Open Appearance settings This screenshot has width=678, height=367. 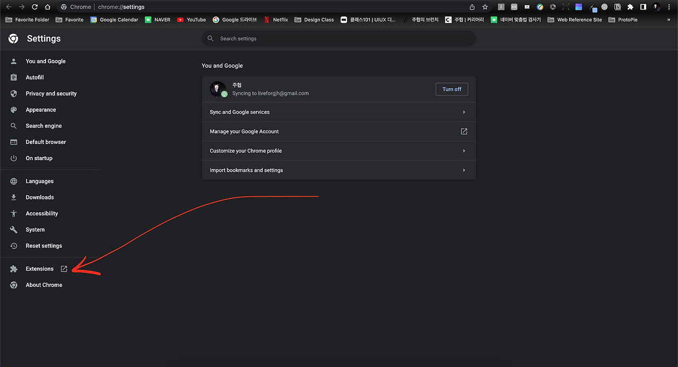41,110
